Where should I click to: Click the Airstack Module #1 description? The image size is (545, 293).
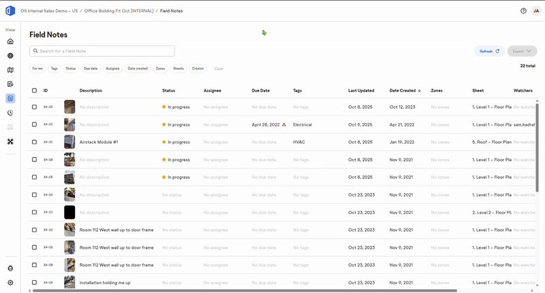tap(99, 142)
